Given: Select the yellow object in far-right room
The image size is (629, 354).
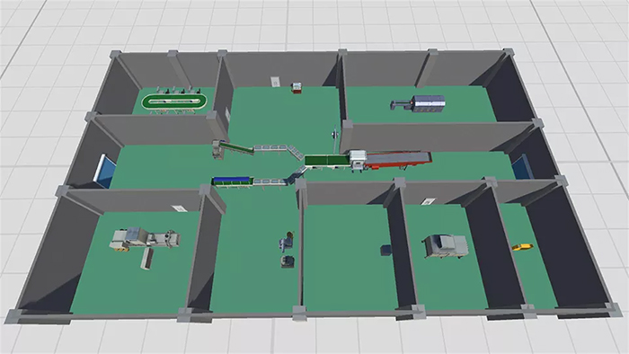Looking at the screenshot, I should pos(522,246).
